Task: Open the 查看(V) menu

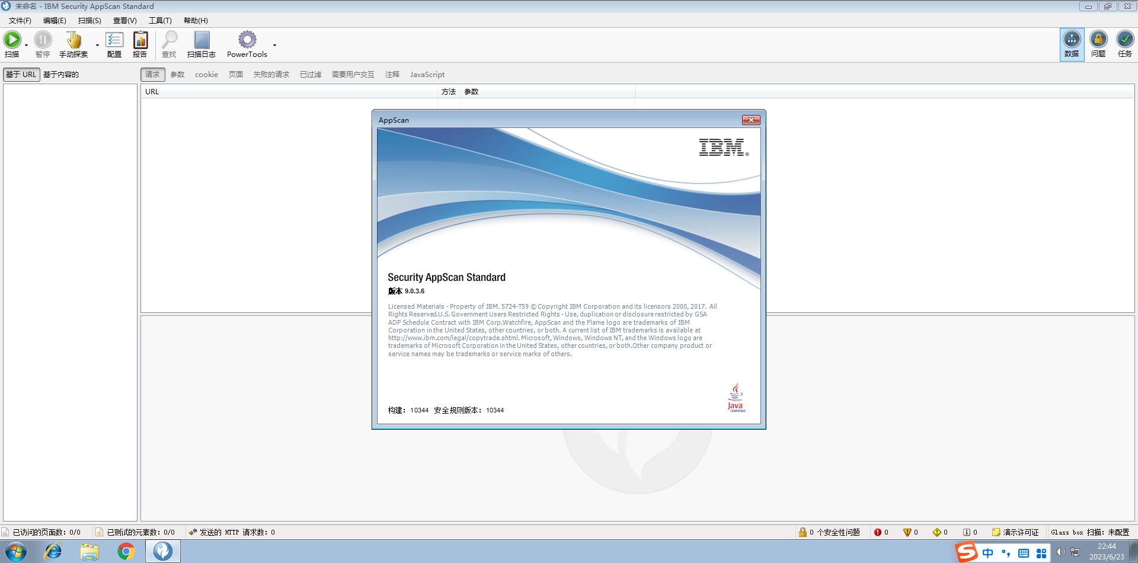Action: pos(124,21)
